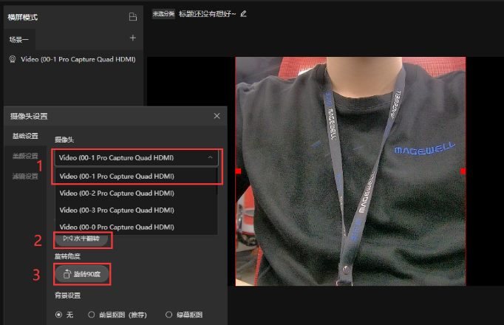Select the 绿幕抠图 radio button

tap(168, 315)
